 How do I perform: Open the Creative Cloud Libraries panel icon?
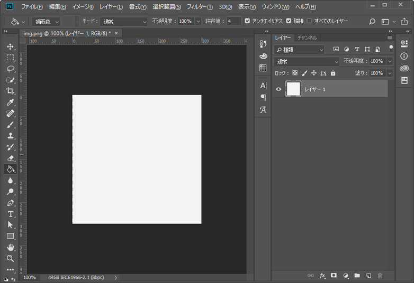click(x=404, y=69)
